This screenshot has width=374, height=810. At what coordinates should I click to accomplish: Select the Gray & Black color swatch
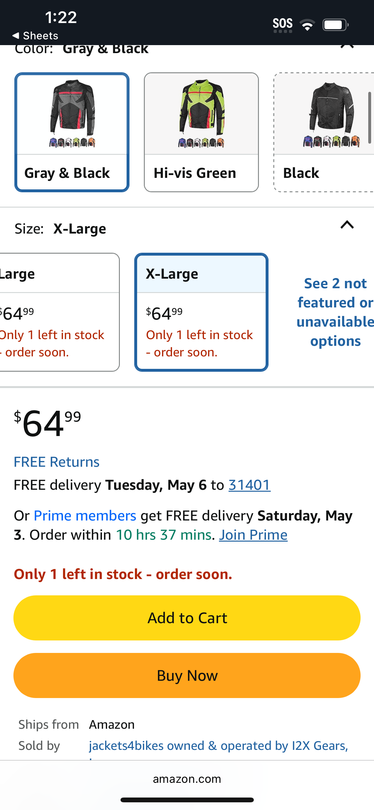point(72,132)
